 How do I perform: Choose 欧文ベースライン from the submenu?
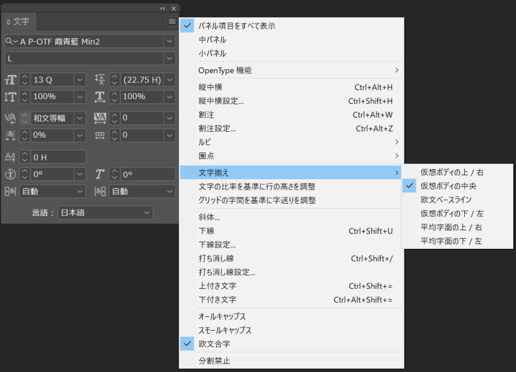(446, 200)
